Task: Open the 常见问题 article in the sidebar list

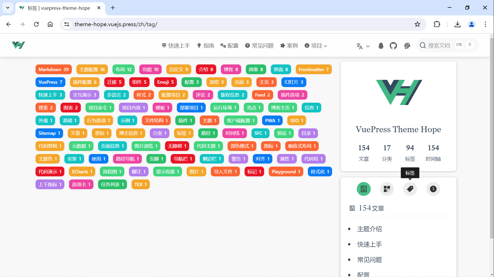Action: [x=369, y=260]
